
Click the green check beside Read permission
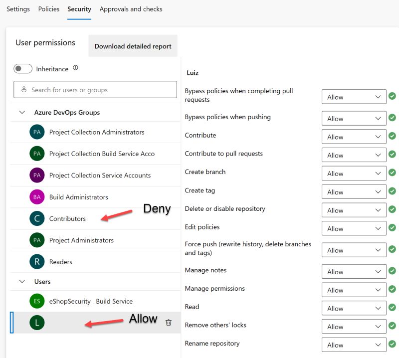[392, 308]
